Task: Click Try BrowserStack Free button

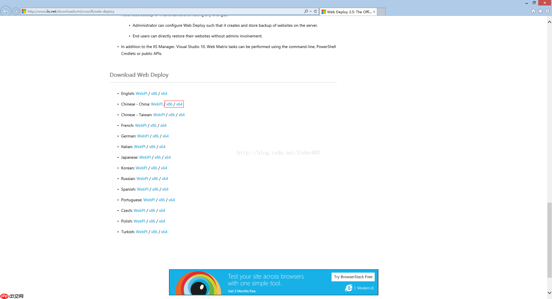Action: (x=353, y=277)
